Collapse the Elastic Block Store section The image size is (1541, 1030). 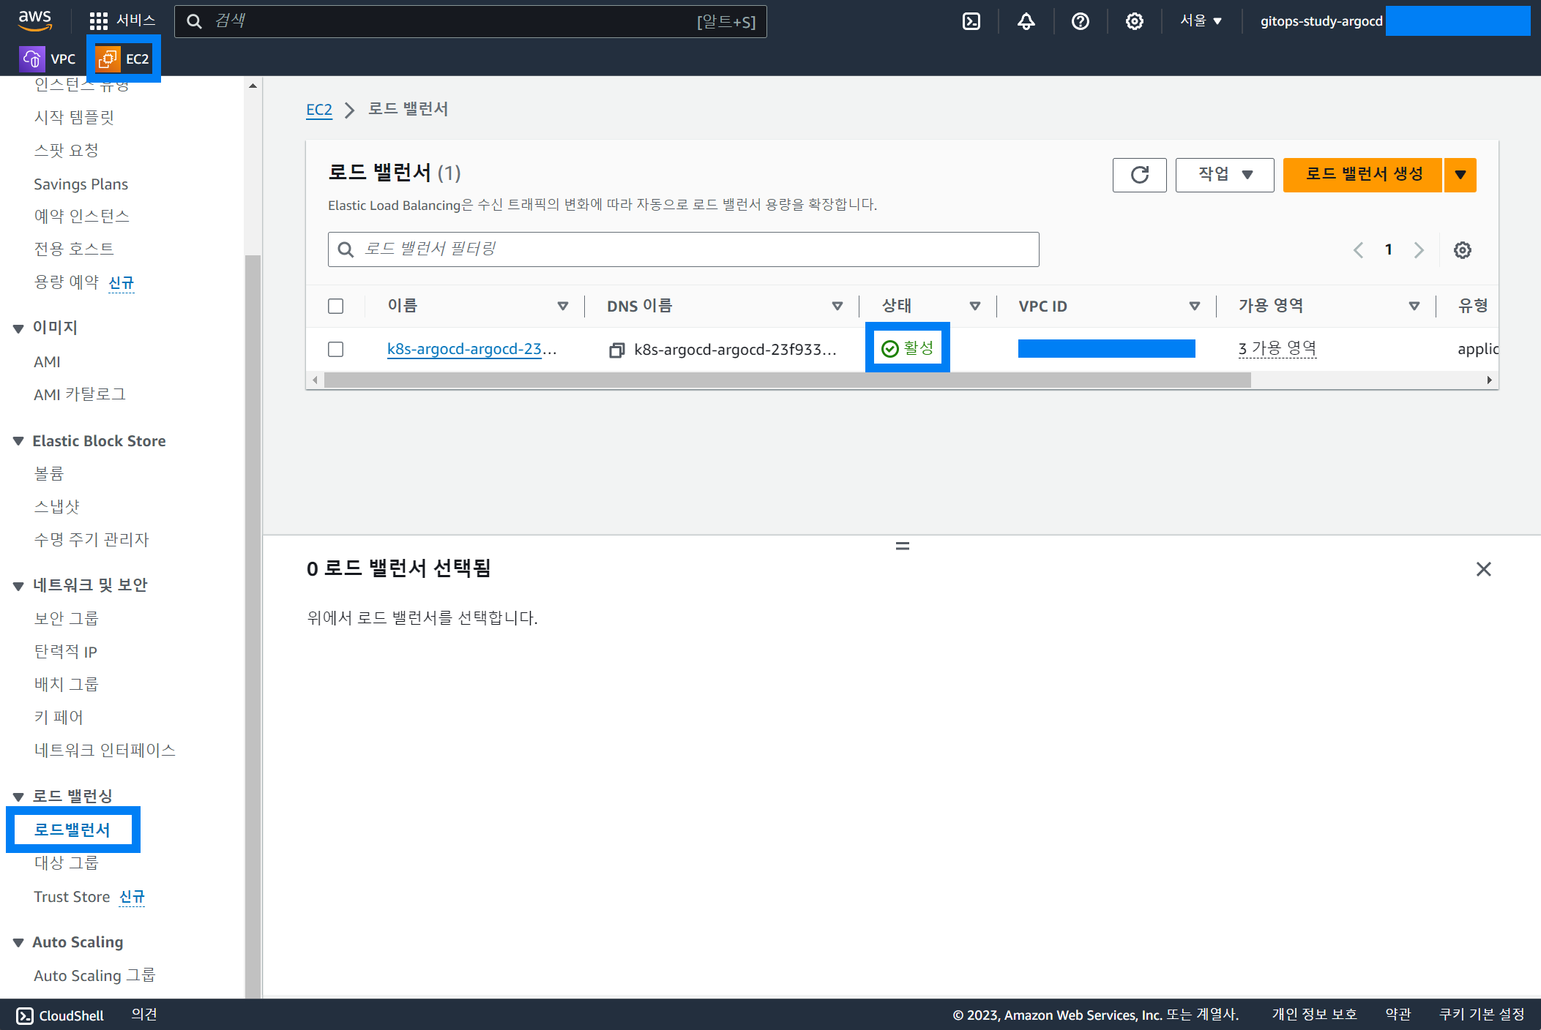pos(18,441)
